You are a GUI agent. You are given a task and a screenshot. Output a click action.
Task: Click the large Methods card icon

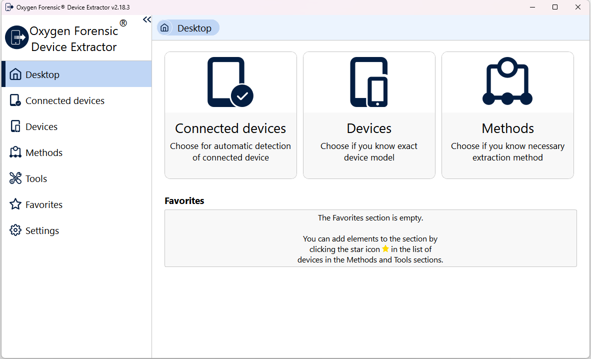tap(507, 81)
